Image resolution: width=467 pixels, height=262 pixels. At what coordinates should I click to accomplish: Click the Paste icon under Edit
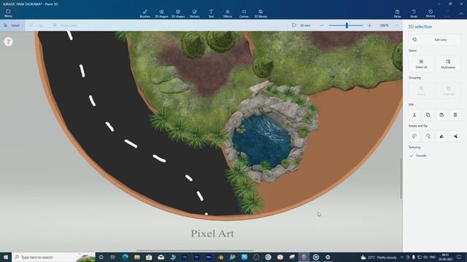pos(441,115)
